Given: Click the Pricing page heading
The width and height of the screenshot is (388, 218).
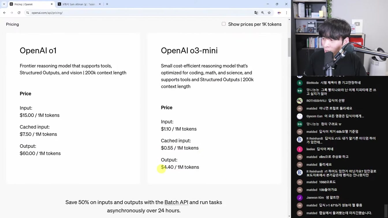Looking at the screenshot, I should pos(12,24).
